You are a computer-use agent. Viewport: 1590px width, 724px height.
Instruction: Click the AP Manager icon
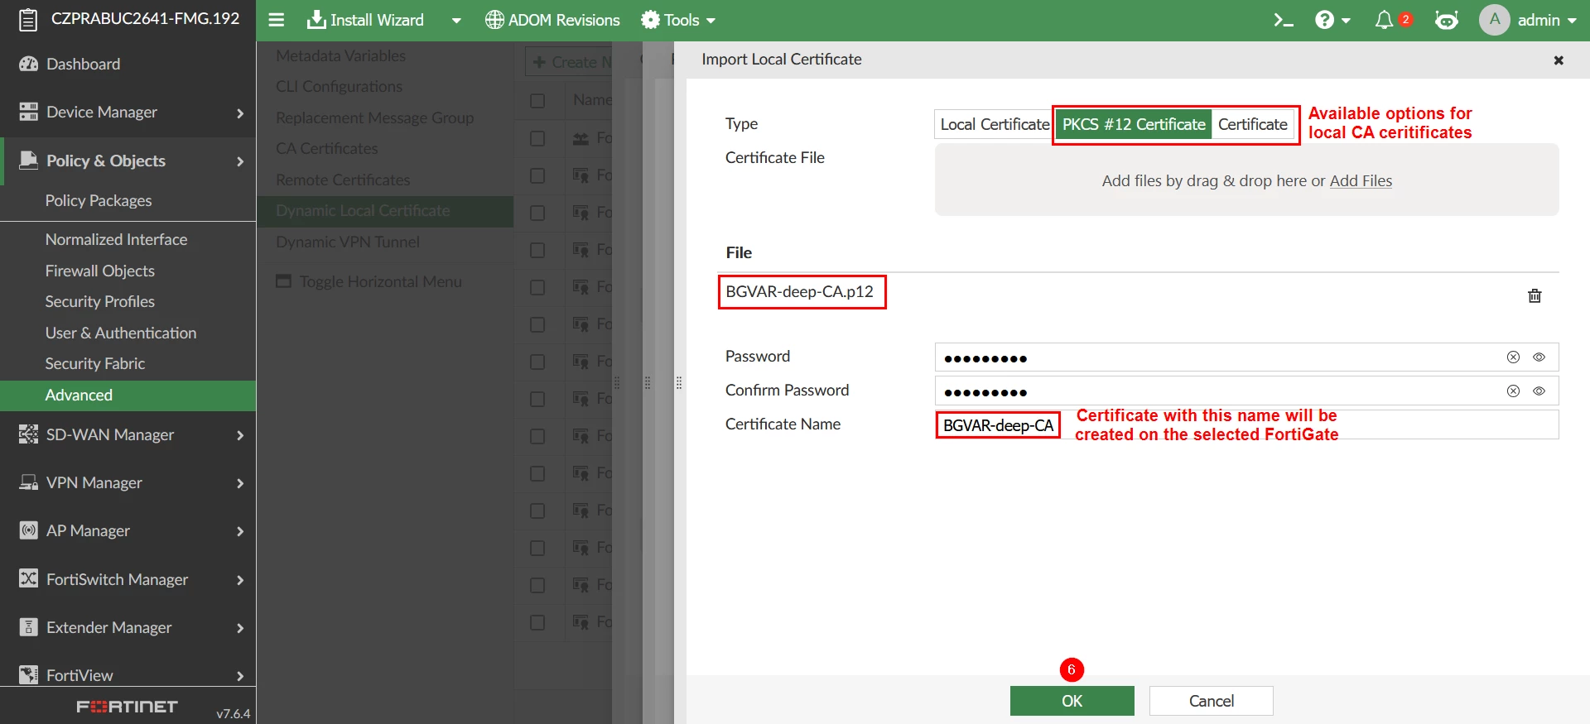click(28, 530)
